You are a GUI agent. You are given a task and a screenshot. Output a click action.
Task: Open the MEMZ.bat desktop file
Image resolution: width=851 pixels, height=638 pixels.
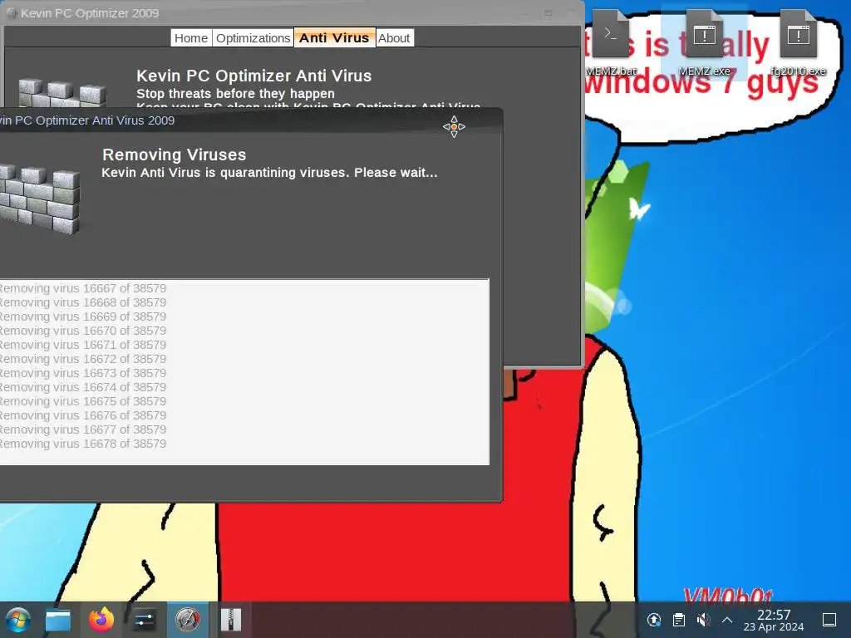click(611, 42)
